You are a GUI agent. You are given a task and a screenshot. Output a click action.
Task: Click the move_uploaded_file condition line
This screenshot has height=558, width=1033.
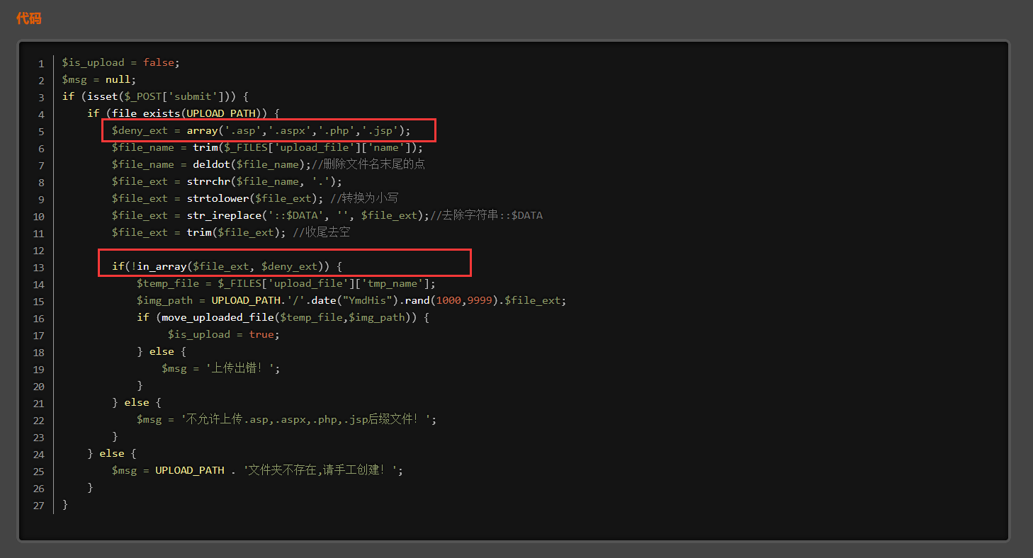tap(283, 317)
